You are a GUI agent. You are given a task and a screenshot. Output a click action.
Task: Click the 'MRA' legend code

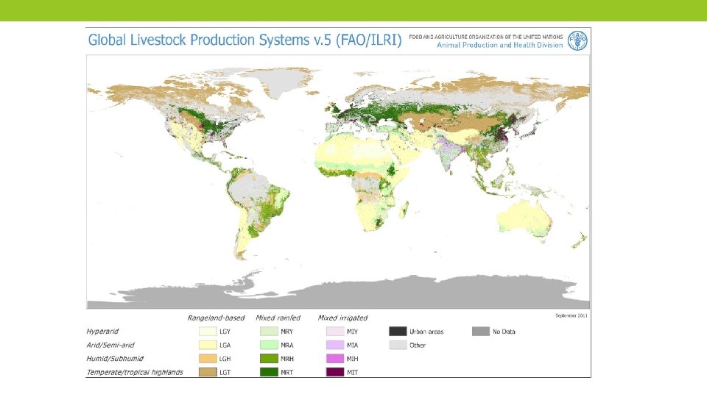coord(286,346)
